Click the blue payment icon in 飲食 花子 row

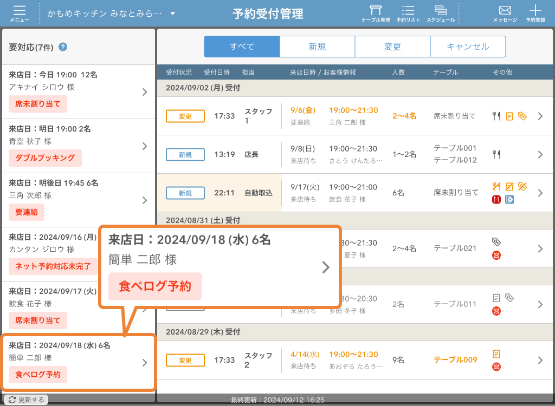pyautogui.click(x=509, y=199)
